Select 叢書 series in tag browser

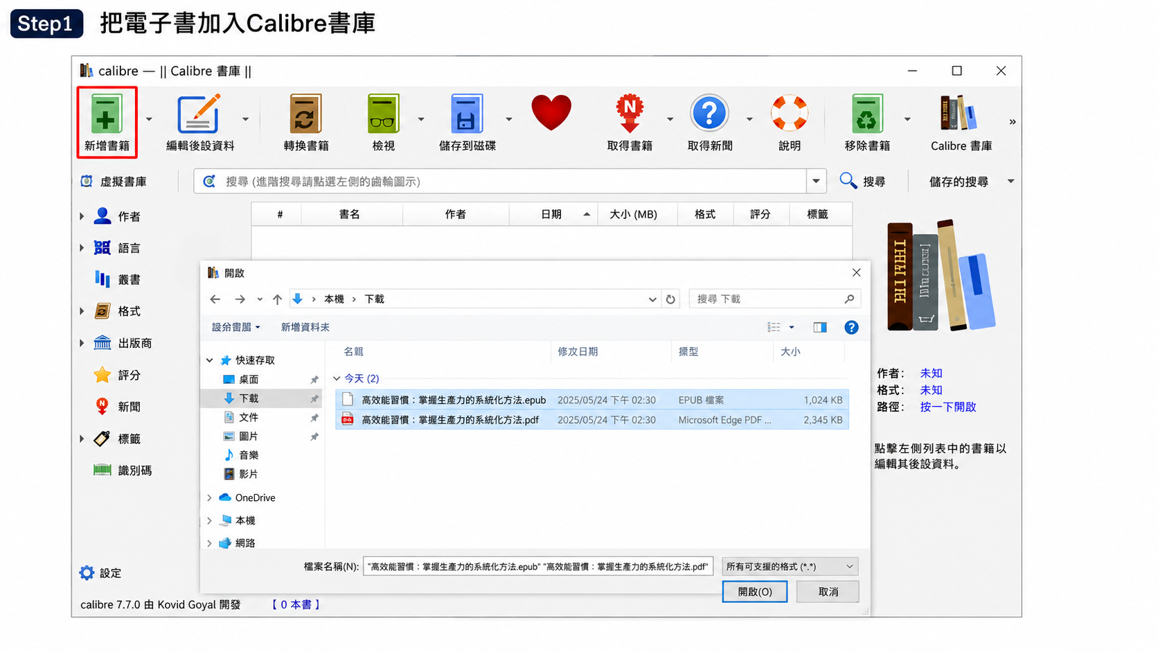pyautogui.click(x=118, y=279)
